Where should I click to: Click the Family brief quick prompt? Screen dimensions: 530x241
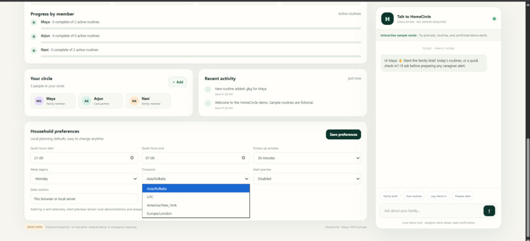[390, 196]
